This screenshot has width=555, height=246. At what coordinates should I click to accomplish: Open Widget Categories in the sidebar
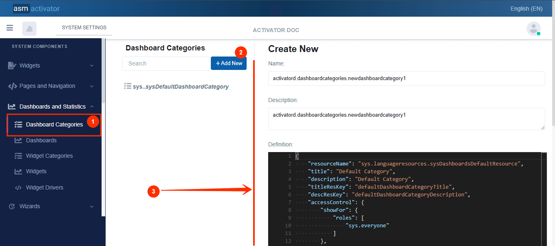[x=49, y=156]
